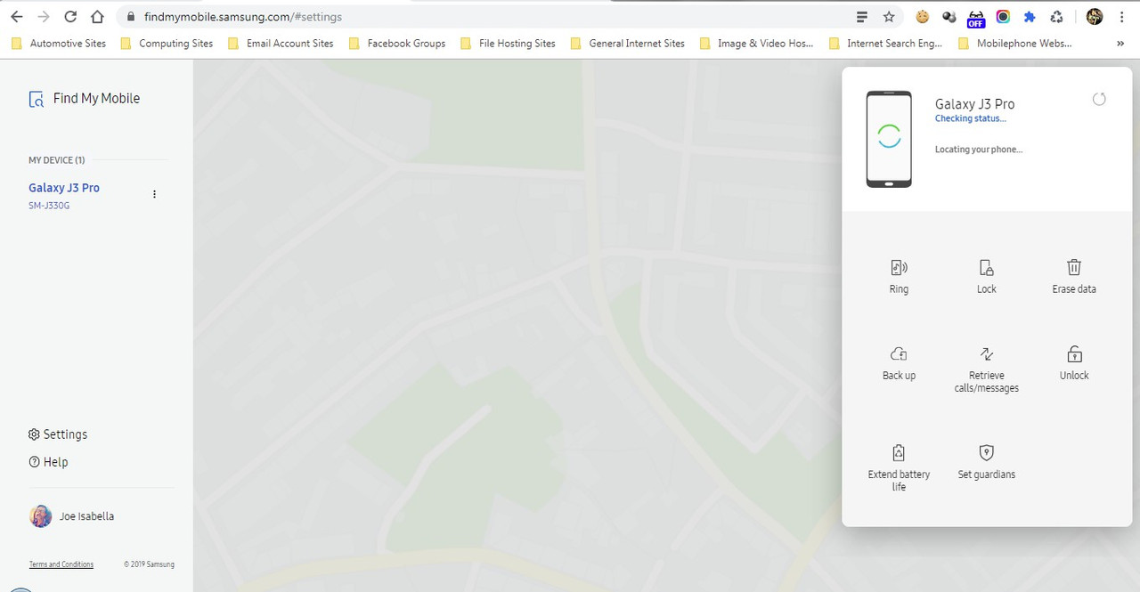Image resolution: width=1140 pixels, height=592 pixels.
Task: Click the SM-J330G model text
Action: pos(49,206)
